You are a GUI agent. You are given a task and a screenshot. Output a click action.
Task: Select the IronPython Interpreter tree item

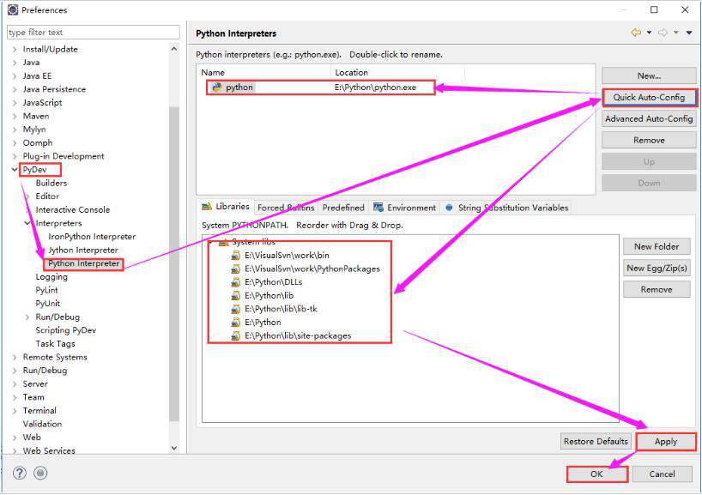[92, 237]
